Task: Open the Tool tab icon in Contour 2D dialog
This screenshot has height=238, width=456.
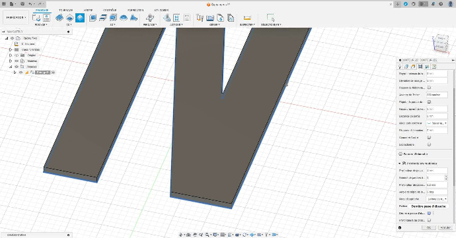Action: [400, 67]
